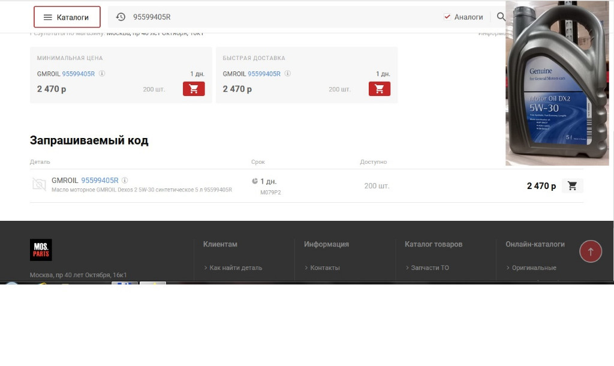Run search with the magnifier icon

pyautogui.click(x=501, y=17)
